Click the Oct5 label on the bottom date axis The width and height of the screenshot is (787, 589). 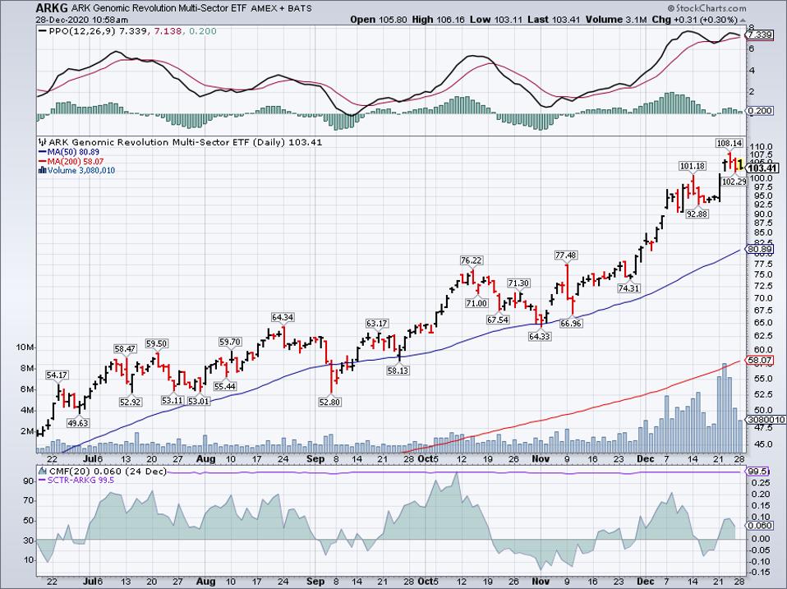click(428, 582)
